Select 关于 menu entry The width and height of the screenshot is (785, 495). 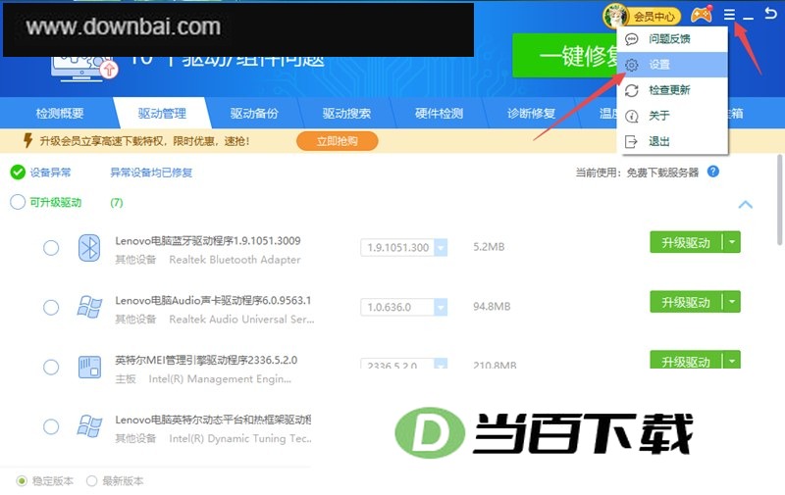[x=672, y=116]
